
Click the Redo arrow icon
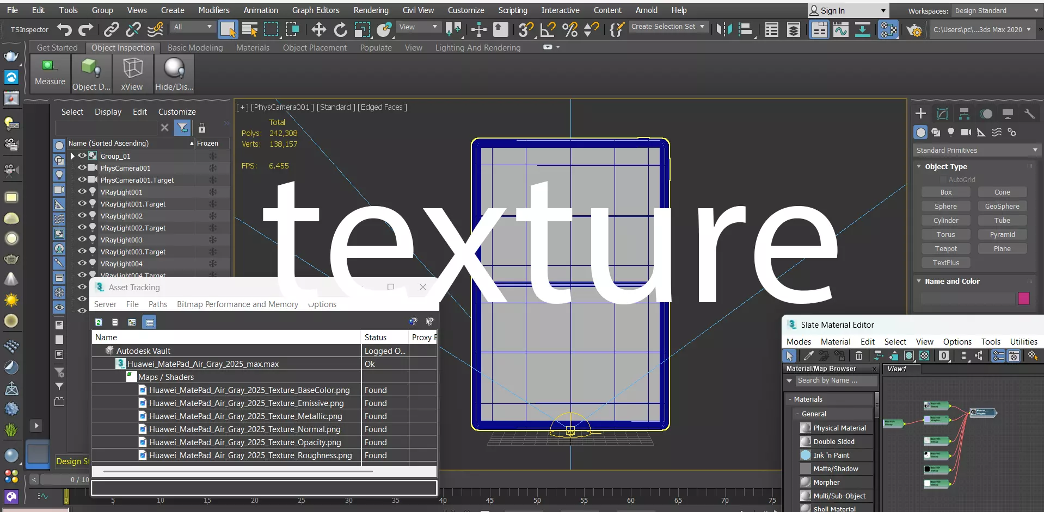[86, 29]
